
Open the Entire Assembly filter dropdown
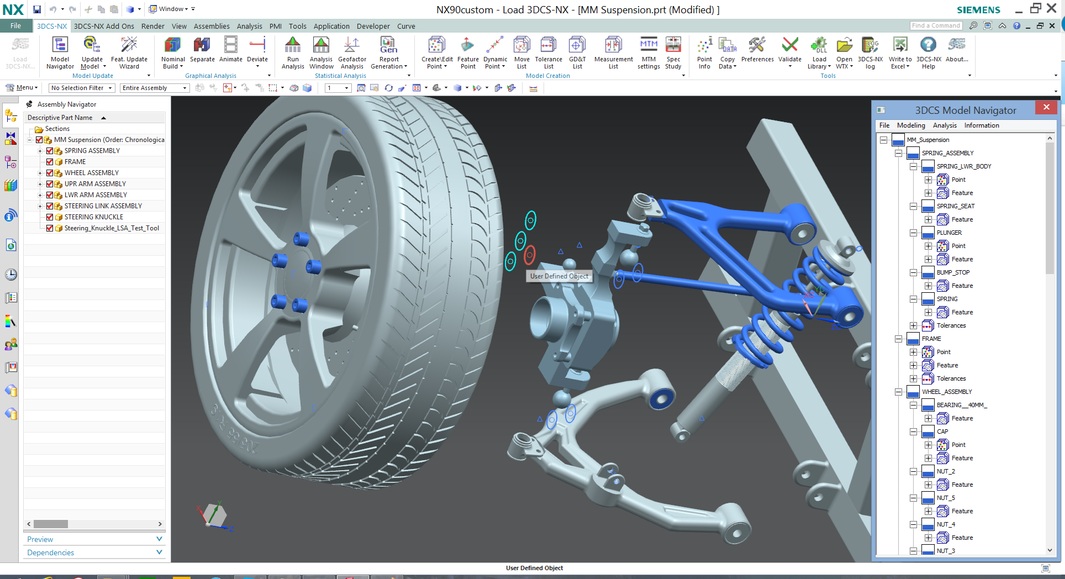(x=184, y=87)
